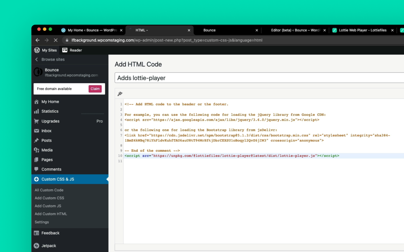Image resolution: width=404 pixels, height=252 pixels.
Task: Click the Inbox envelope icon
Action: pyautogui.click(x=36, y=131)
